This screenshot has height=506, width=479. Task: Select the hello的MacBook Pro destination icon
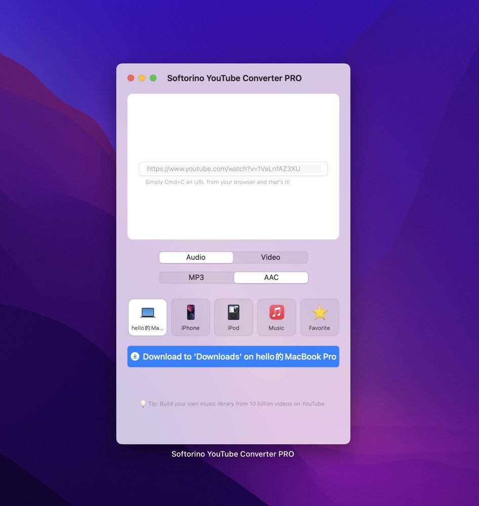[147, 317]
